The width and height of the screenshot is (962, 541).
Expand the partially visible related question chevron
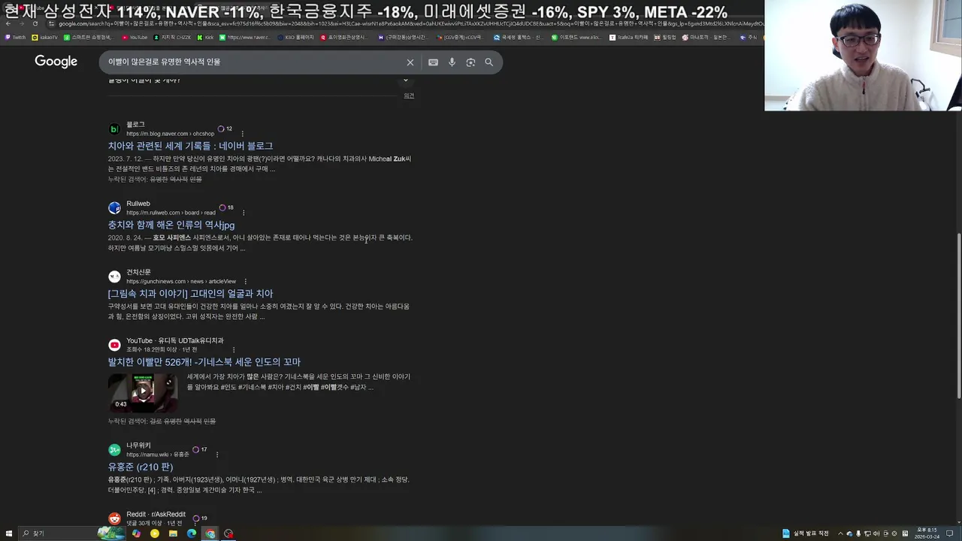(406, 80)
